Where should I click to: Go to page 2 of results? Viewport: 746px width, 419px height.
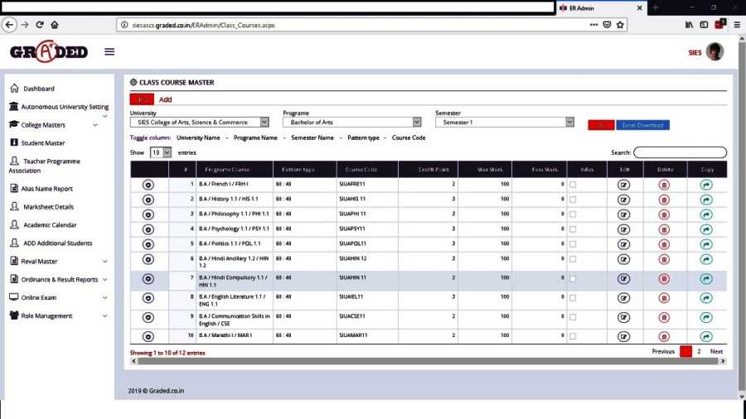699,352
